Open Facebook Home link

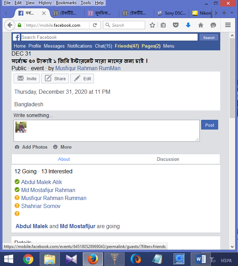coord(20,46)
